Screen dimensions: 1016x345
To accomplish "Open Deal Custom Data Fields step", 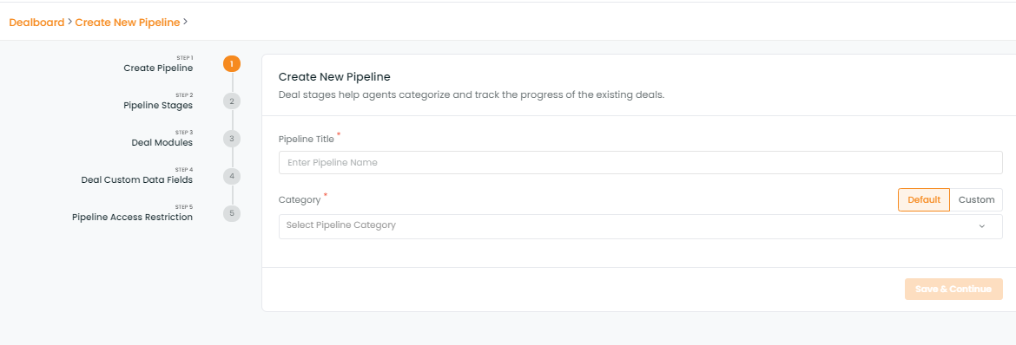I will (x=136, y=180).
